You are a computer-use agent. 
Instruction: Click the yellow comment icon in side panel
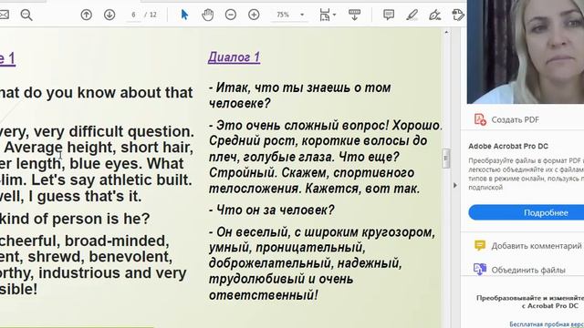pos(480,245)
